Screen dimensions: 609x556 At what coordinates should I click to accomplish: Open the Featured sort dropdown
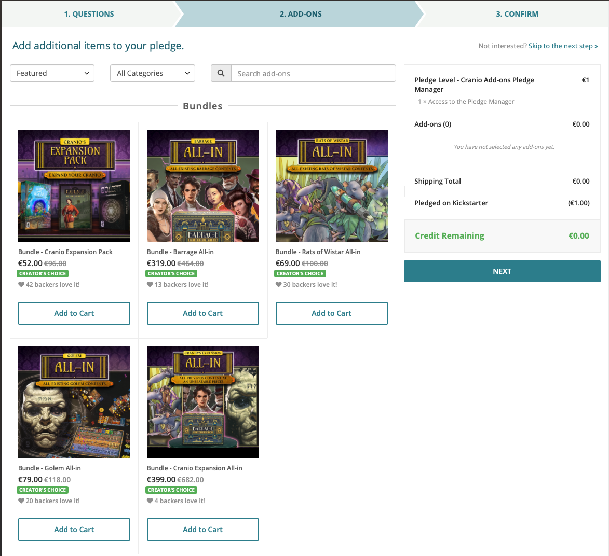[x=52, y=73]
